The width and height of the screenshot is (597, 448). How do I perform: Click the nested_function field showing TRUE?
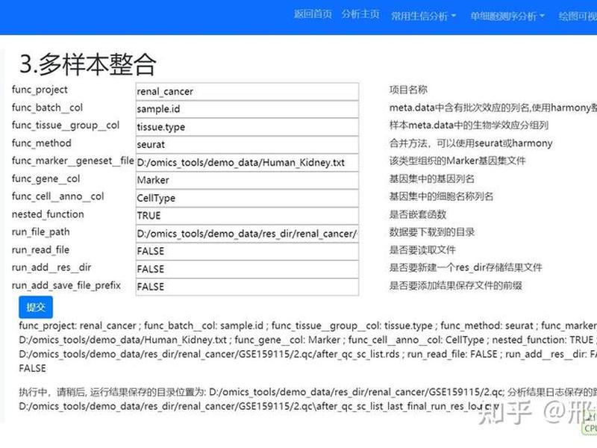[x=247, y=216]
